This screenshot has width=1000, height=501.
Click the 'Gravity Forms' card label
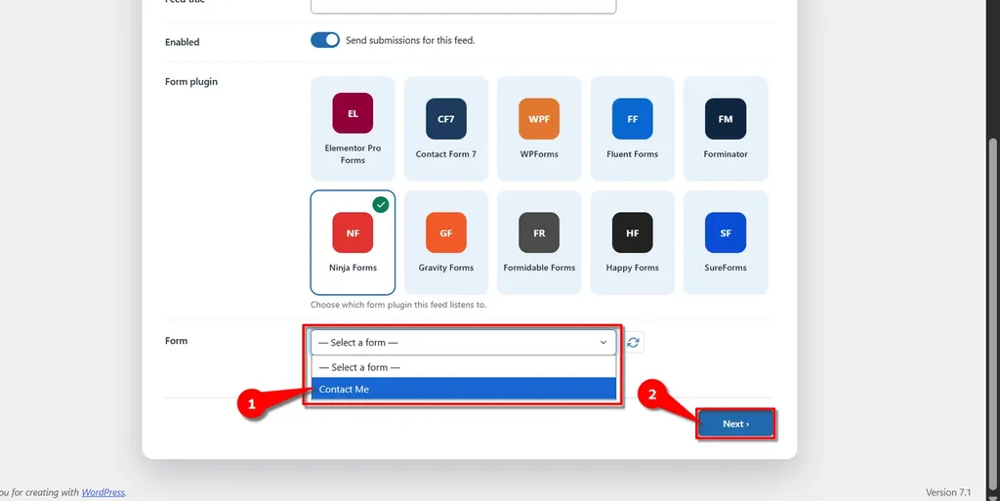point(445,268)
